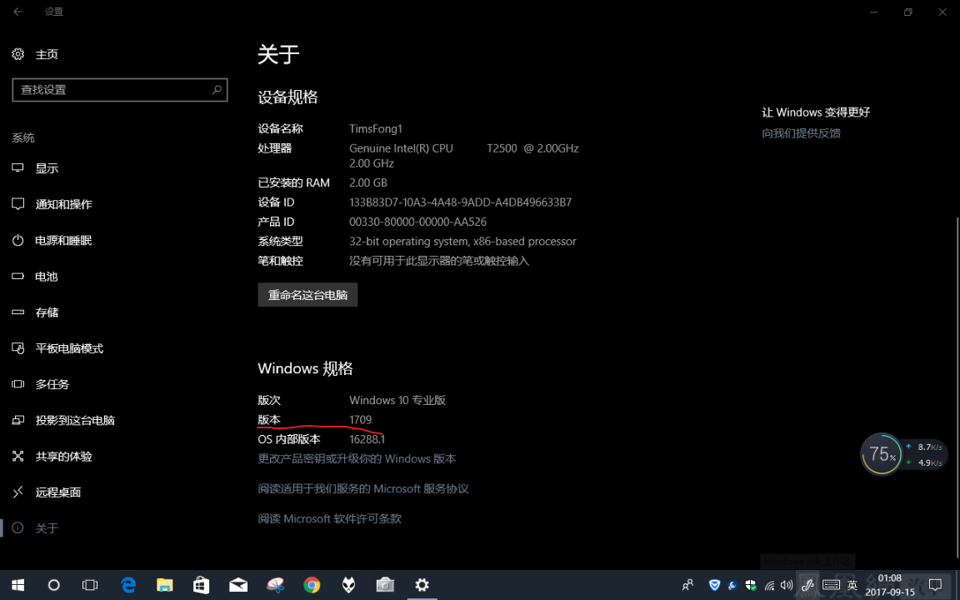Open 多任务 multitasking settings
This screenshot has height=600, width=960.
tap(52, 384)
